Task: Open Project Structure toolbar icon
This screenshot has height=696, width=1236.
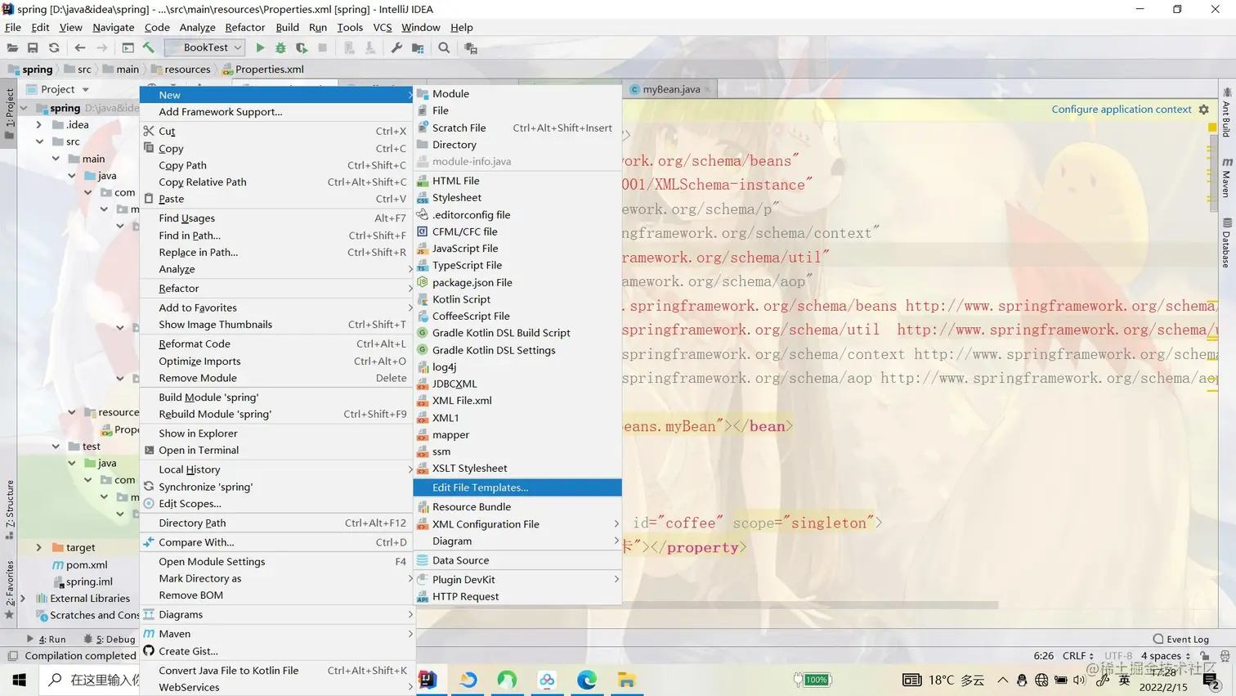Action: coord(418,48)
